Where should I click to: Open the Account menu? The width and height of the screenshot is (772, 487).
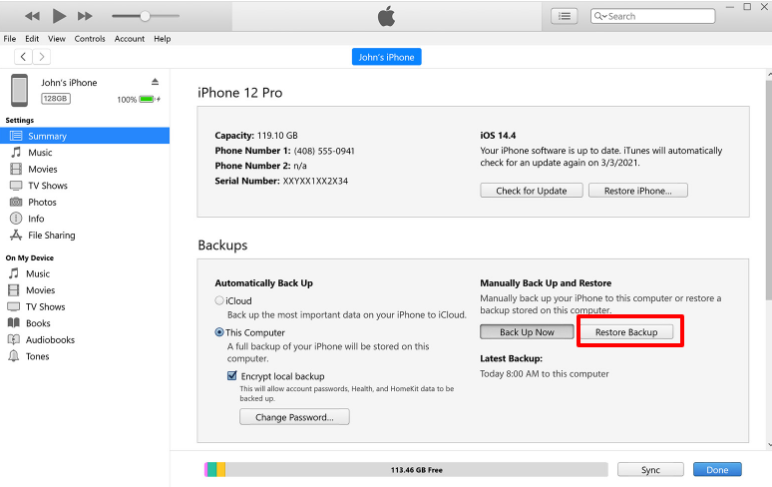coord(130,38)
